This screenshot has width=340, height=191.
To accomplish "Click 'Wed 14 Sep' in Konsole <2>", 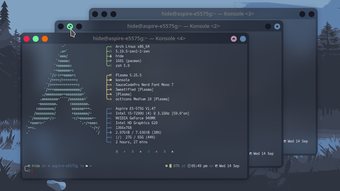I will pos(263,154).
